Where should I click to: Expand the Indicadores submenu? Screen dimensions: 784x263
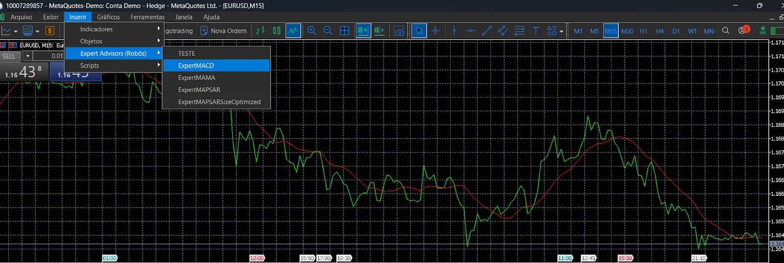[115, 29]
